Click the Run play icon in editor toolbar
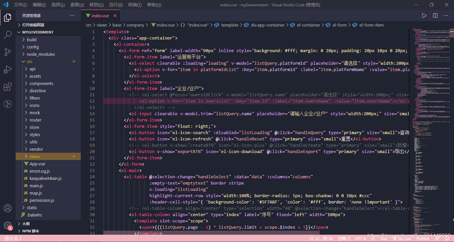The image size is (454, 242). 424,16
